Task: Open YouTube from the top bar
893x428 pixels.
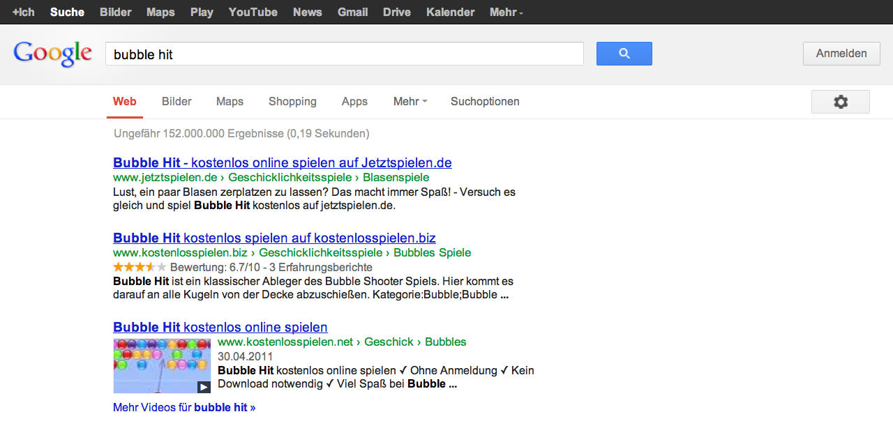Action: [x=253, y=12]
